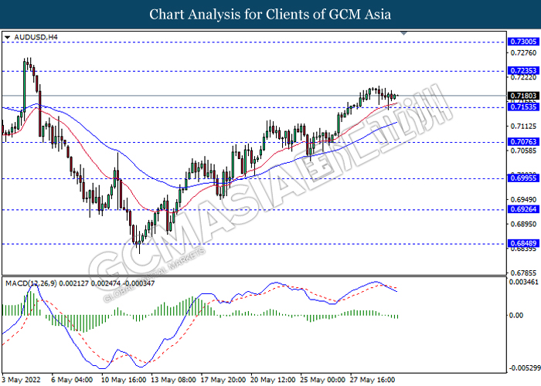Click the AUDUSD,H4 chart title text
This screenshot has width=541, height=386.
click(x=36, y=37)
